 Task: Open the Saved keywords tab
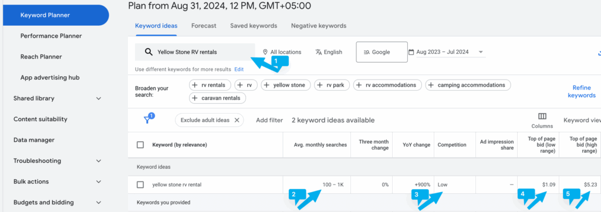coord(254,26)
